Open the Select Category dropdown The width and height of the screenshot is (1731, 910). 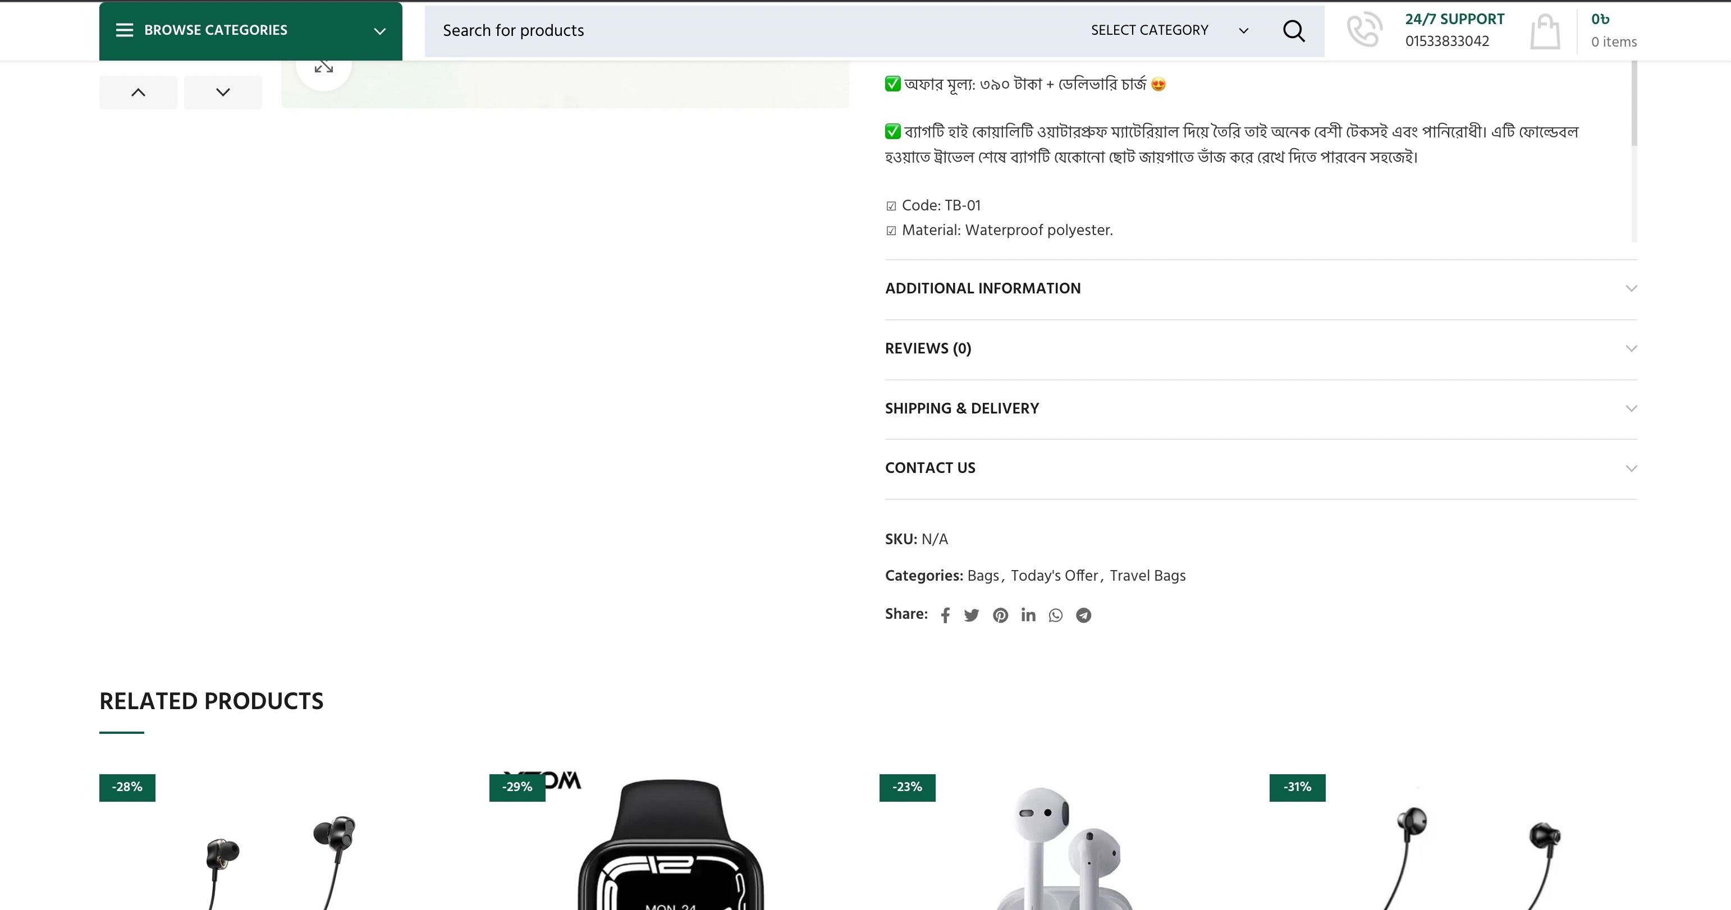point(1169,31)
